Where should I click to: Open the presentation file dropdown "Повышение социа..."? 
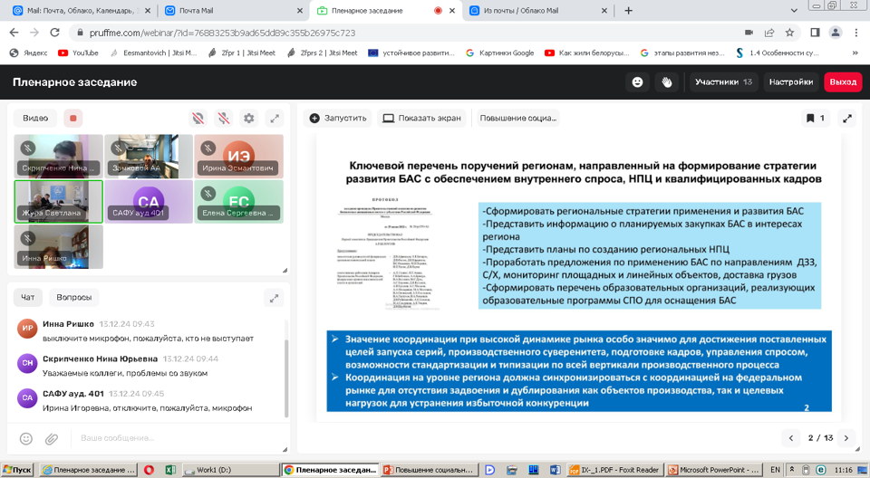tap(517, 118)
